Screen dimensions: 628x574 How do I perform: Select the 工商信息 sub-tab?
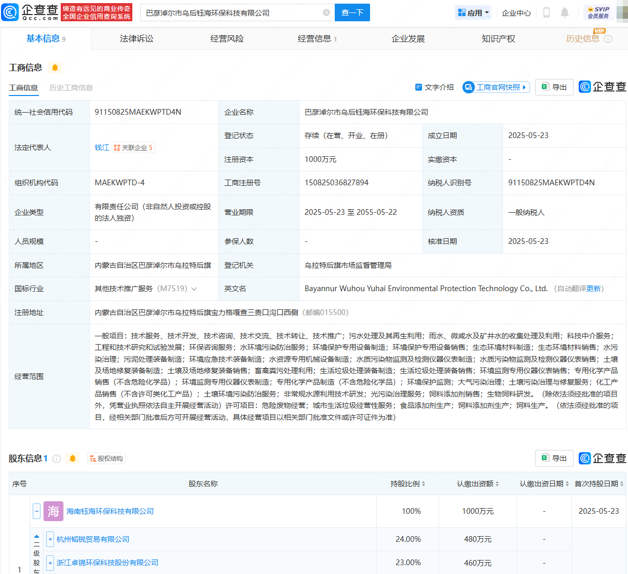23,88
